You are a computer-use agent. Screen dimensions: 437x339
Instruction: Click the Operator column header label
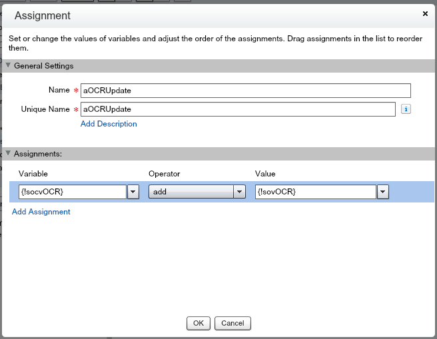pyautogui.click(x=164, y=174)
